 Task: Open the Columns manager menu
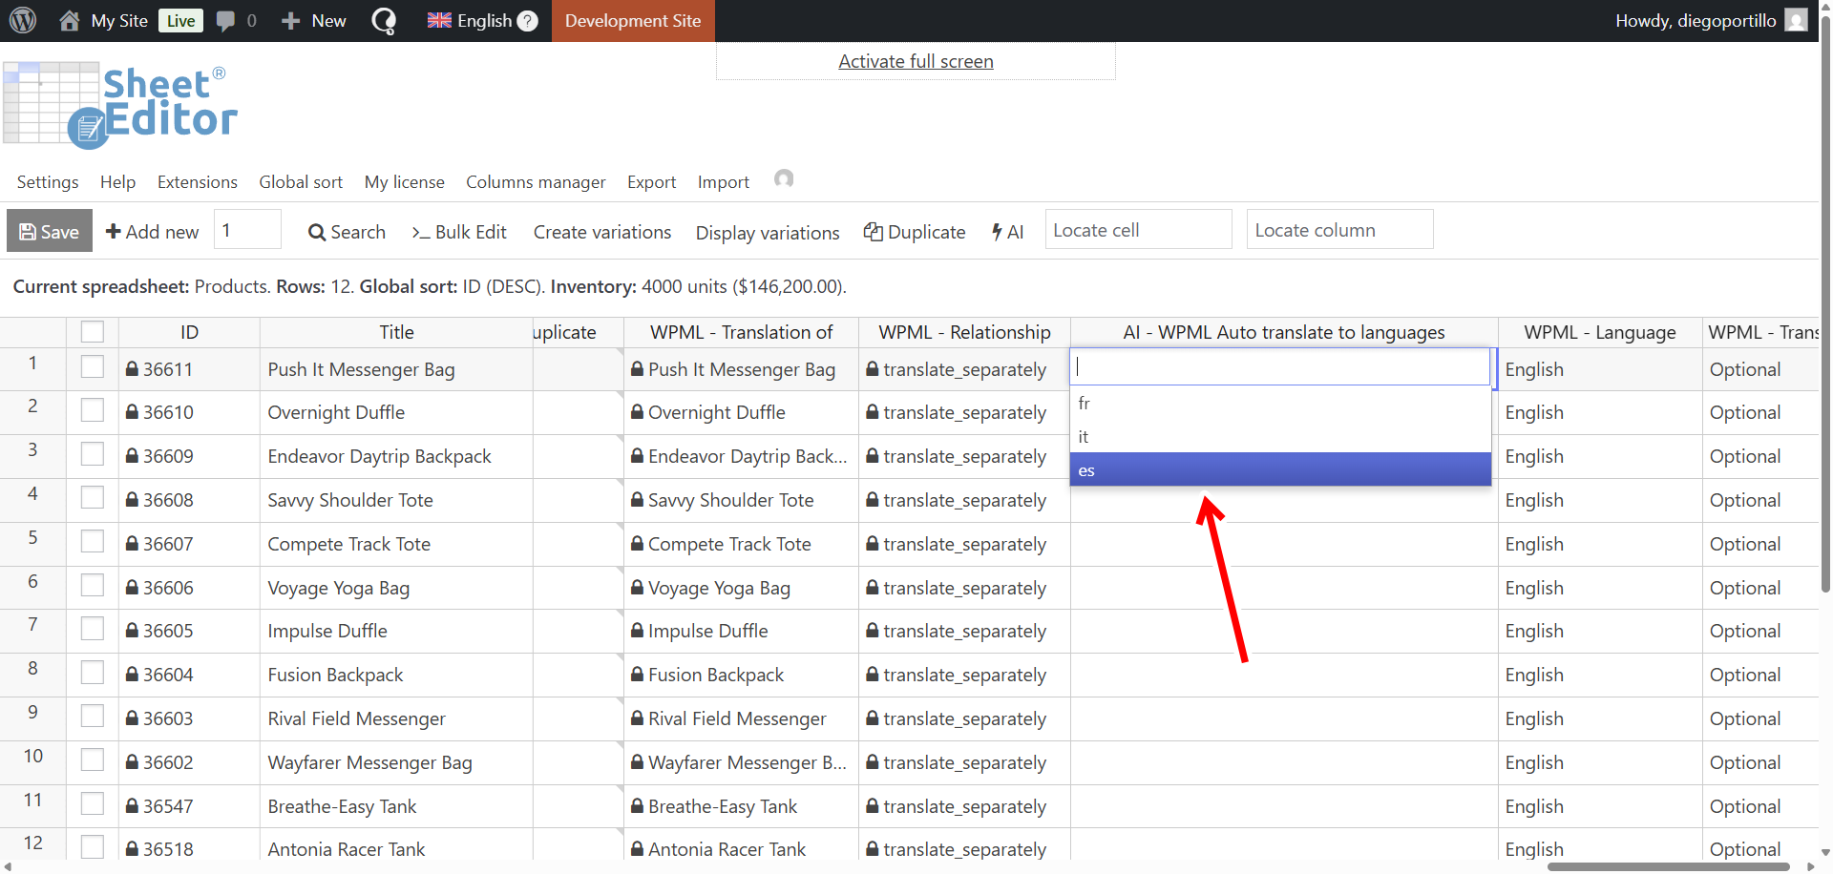coord(536,182)
